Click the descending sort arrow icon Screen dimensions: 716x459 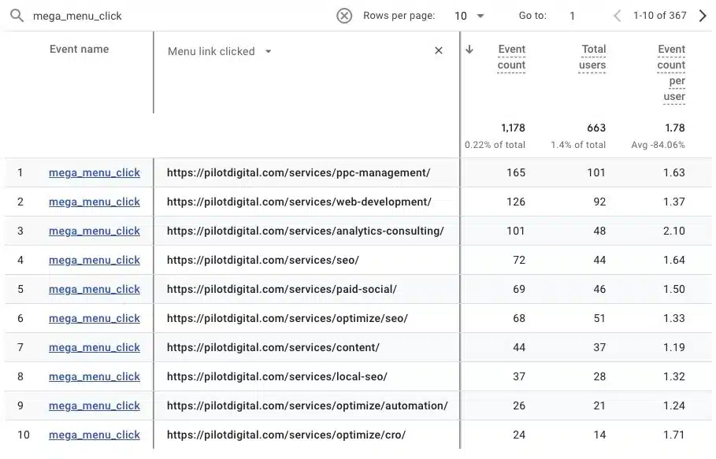[470, 50]
